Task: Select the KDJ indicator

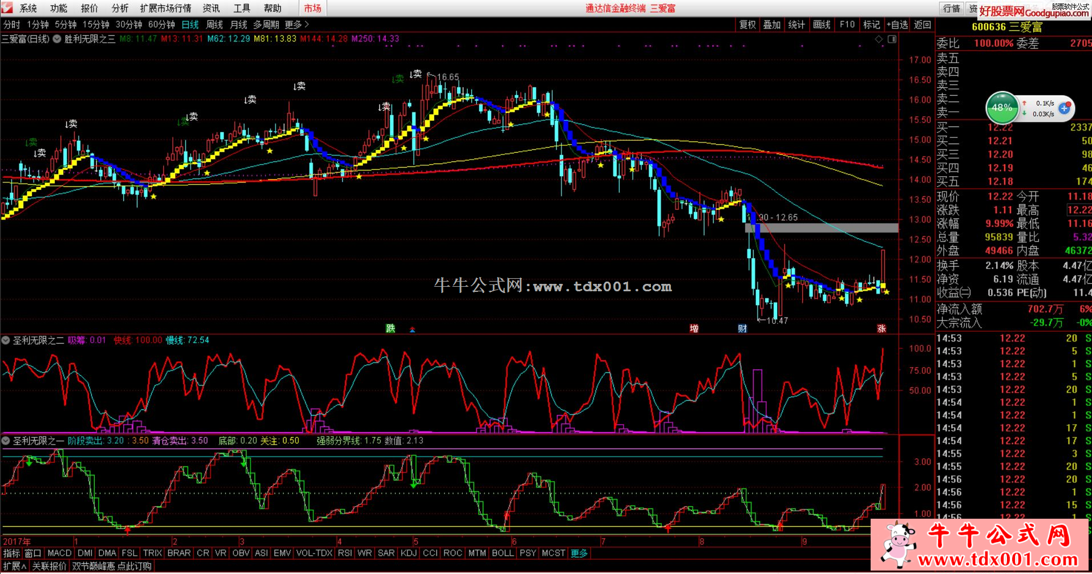Action: tap(409, 553)
